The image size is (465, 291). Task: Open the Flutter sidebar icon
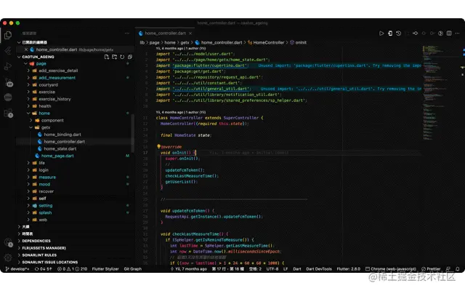point(8,51)
